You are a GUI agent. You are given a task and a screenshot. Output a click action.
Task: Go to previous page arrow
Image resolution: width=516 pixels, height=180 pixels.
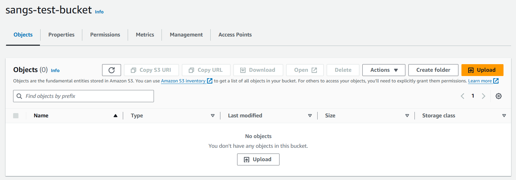coord(462,96)
